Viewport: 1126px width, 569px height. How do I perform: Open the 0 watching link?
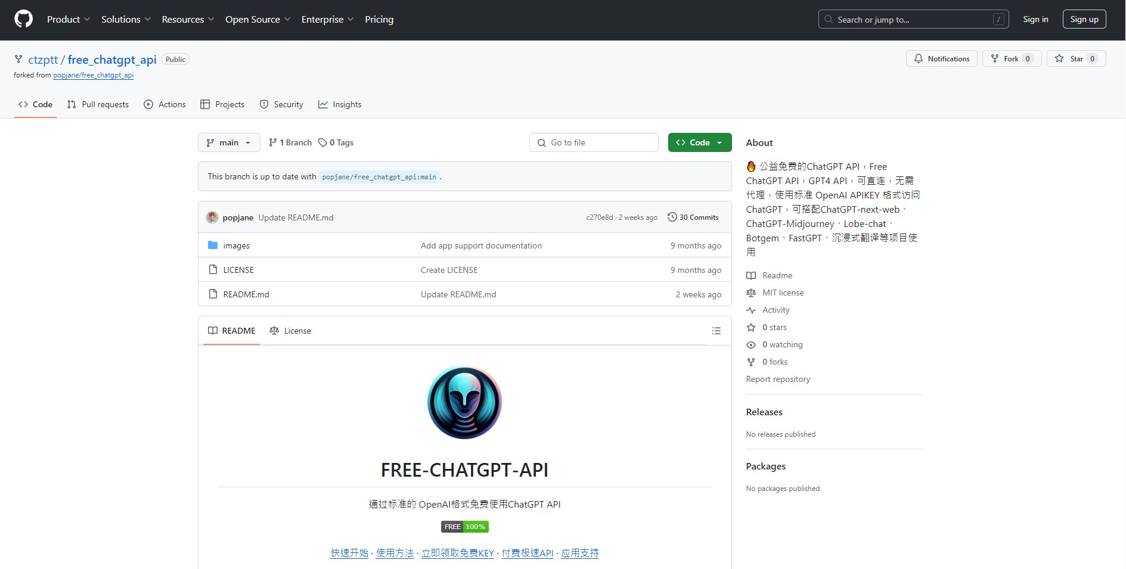(x=775, y=344)
